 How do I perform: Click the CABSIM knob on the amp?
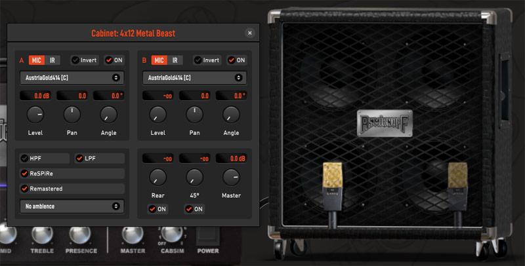(x=171, y=234)
